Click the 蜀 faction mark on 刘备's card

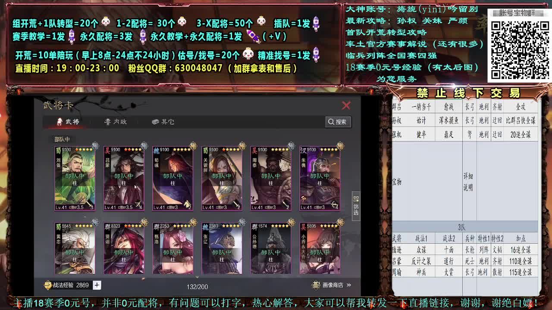pos(58,150)
